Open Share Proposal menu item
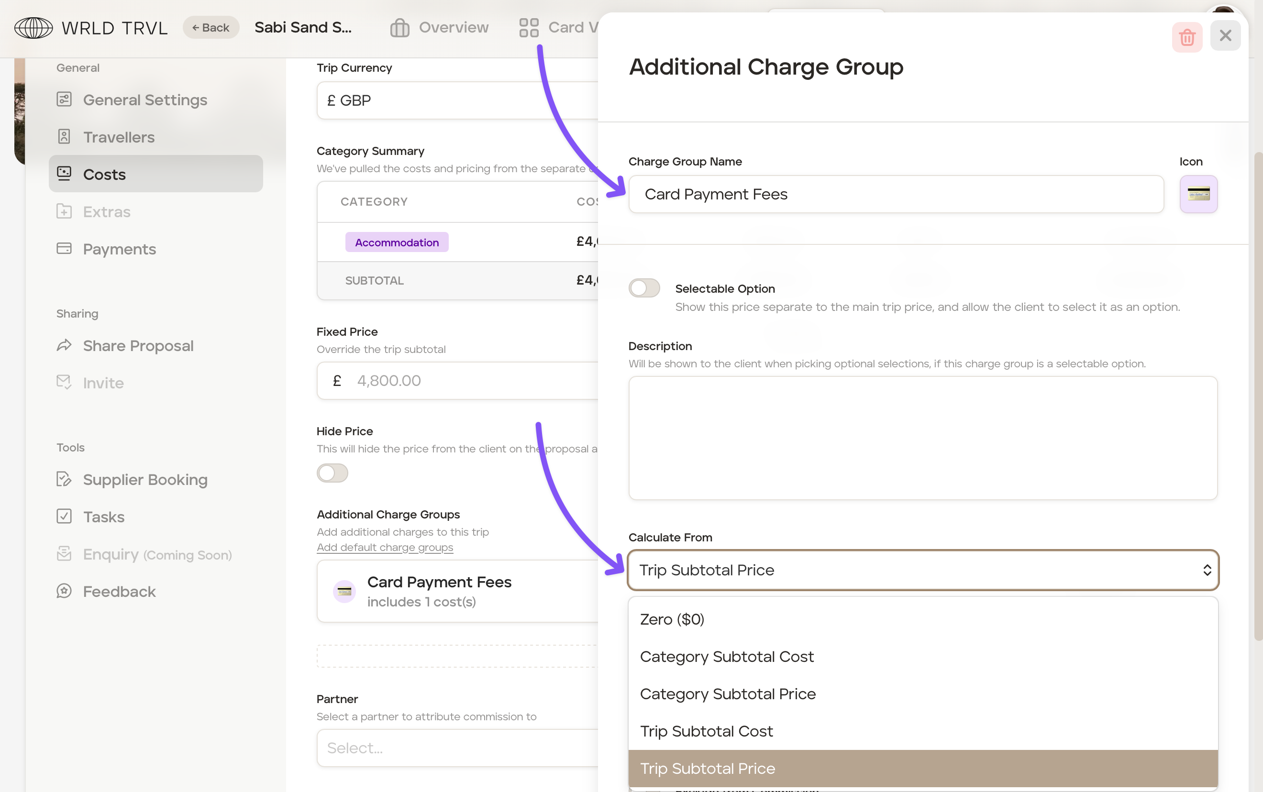 tap(138, 346)
